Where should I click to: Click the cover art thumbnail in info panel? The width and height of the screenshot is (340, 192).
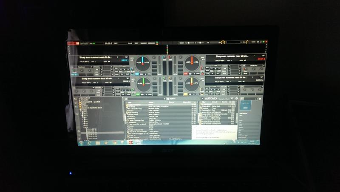click(246, 105)
